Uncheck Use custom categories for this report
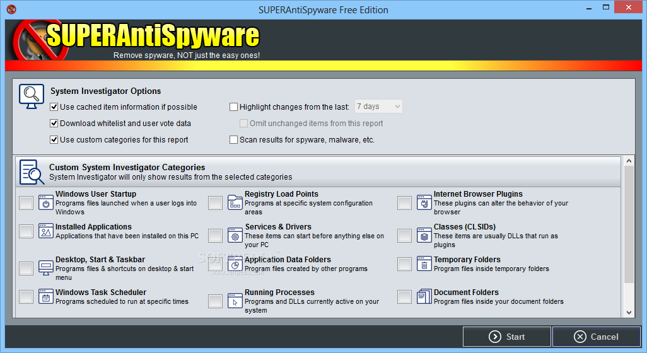The width and height of the screenshot is (647, 353). [x=54, y=140]
